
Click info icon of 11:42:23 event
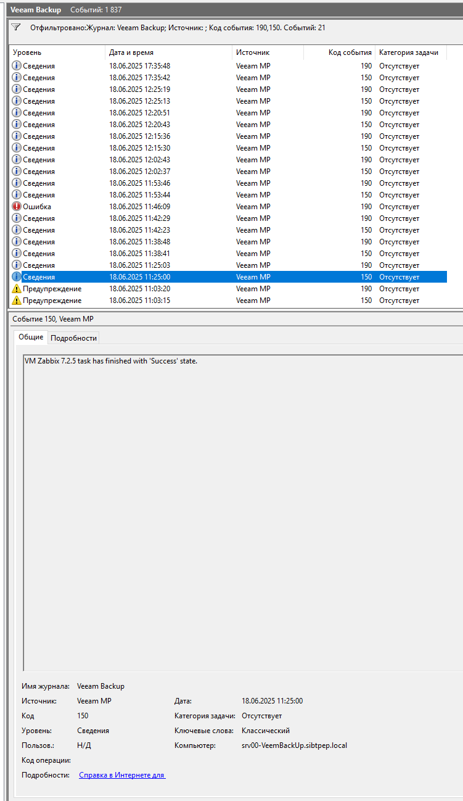point(17,230)
